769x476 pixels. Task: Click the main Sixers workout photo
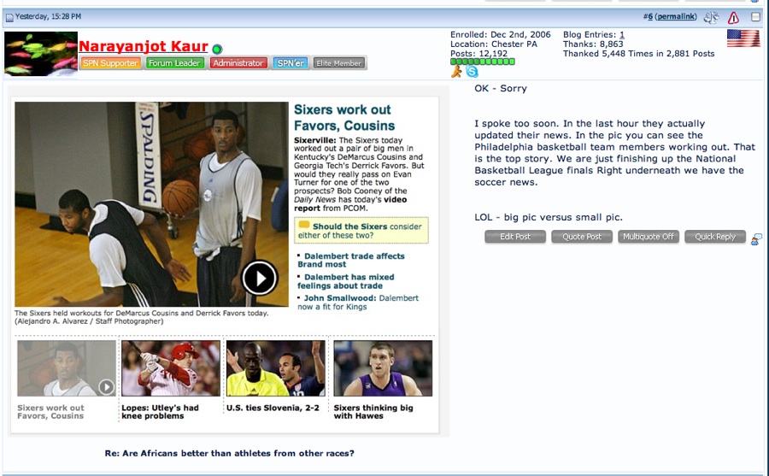151,204
